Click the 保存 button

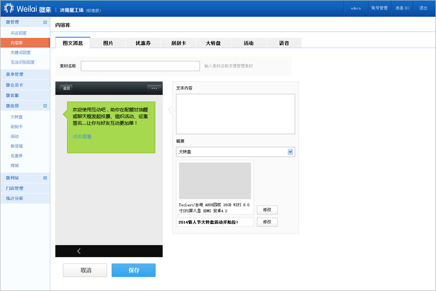tap(133, 271)
